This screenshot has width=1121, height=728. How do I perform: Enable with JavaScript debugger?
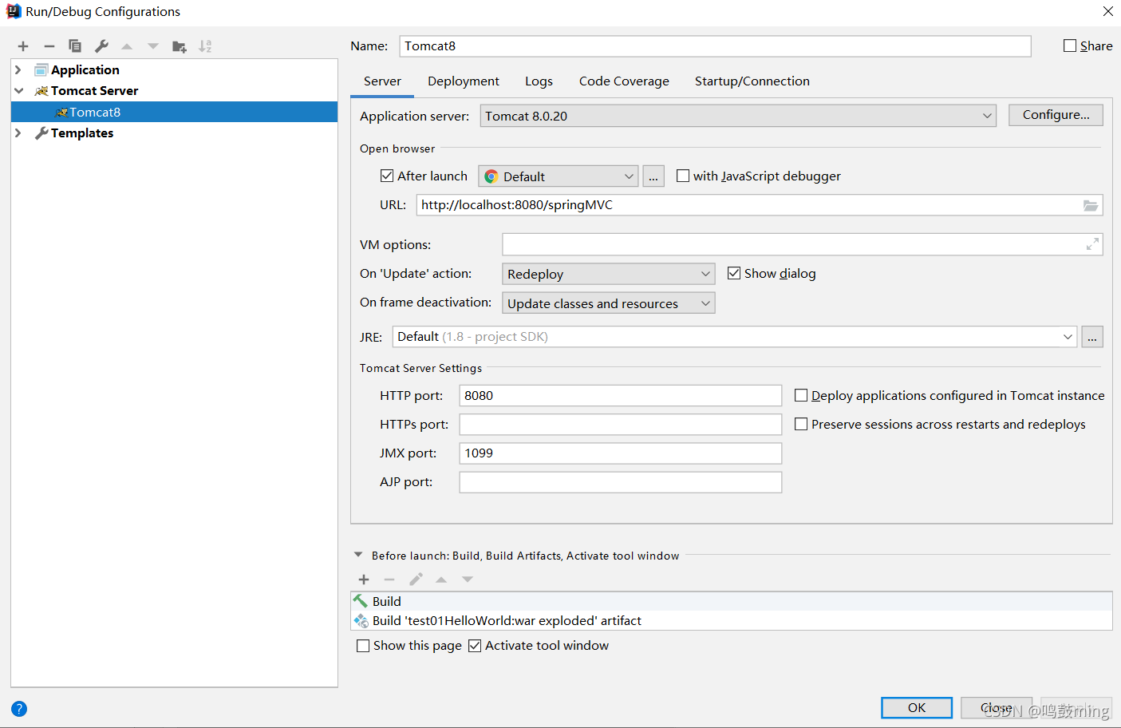point(683,176)
